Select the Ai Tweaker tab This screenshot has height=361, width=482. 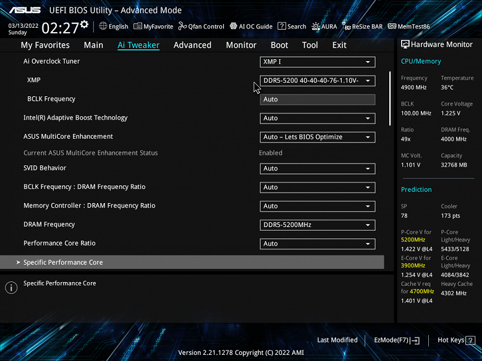tap(138, 45)
